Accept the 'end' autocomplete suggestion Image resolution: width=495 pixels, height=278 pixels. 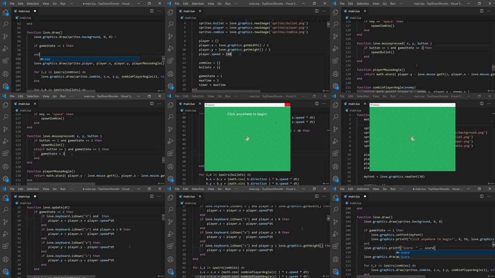coord(89,59)
